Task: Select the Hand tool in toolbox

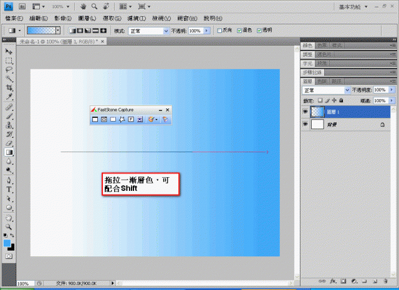Action: 9,218
